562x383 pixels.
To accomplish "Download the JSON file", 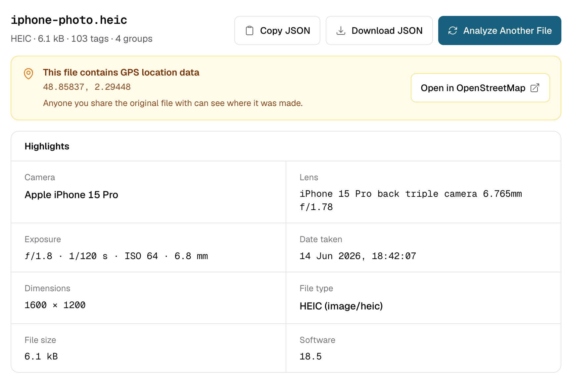I will (x=379, y=30).
